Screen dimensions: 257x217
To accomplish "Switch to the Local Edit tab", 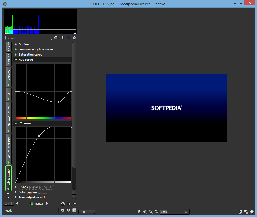I will 9,59.
